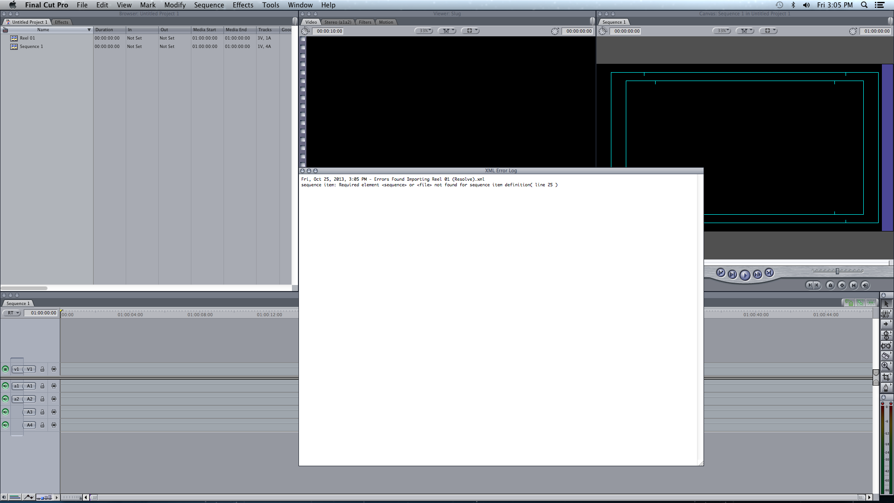
Task: Change Track Height control in Timeline
Action: (x=44, y=497)
